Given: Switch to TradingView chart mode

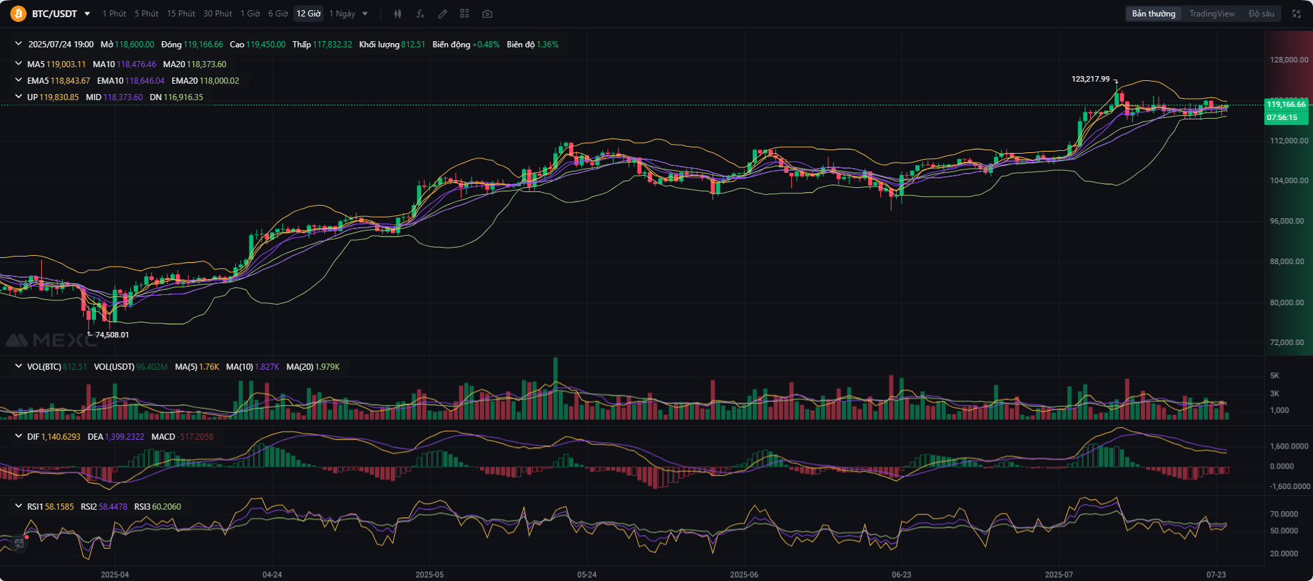Looking at the screenshot, I should click(1212, 14).
